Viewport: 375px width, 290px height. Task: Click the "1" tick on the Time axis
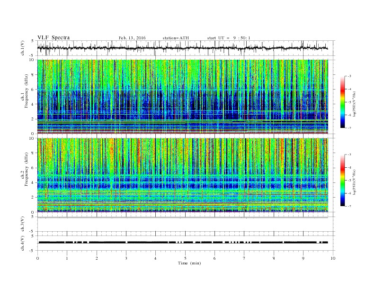coord(67,258)
